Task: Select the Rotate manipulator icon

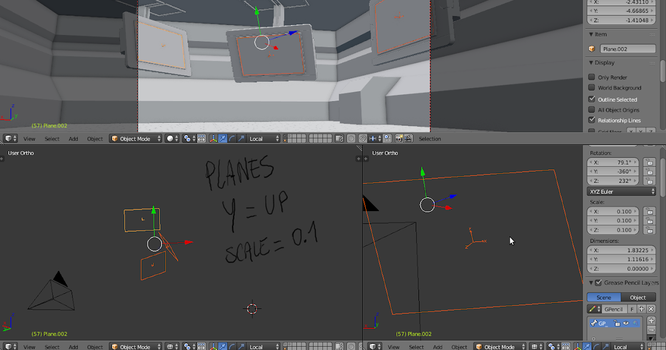Action: click(x=232, y=138)
